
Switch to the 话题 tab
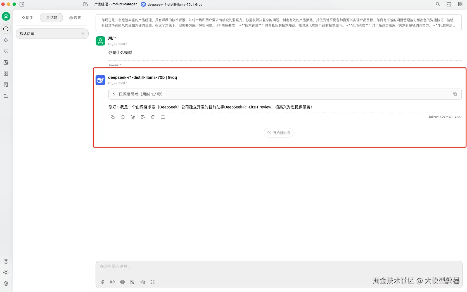(x=51, y=18)
